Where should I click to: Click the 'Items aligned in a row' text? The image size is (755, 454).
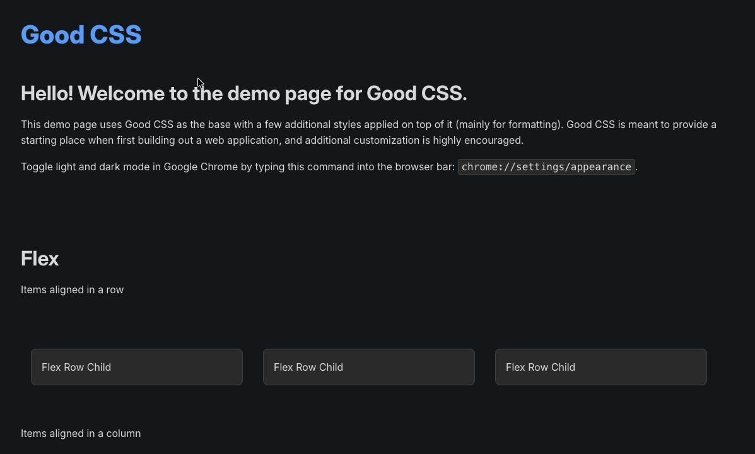tap(73, 290)
